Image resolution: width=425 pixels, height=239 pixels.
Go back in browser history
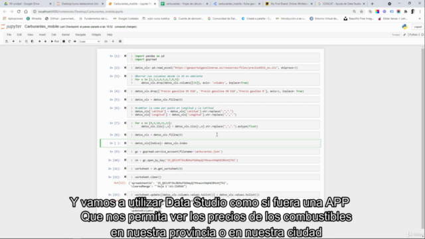(5, 12)
